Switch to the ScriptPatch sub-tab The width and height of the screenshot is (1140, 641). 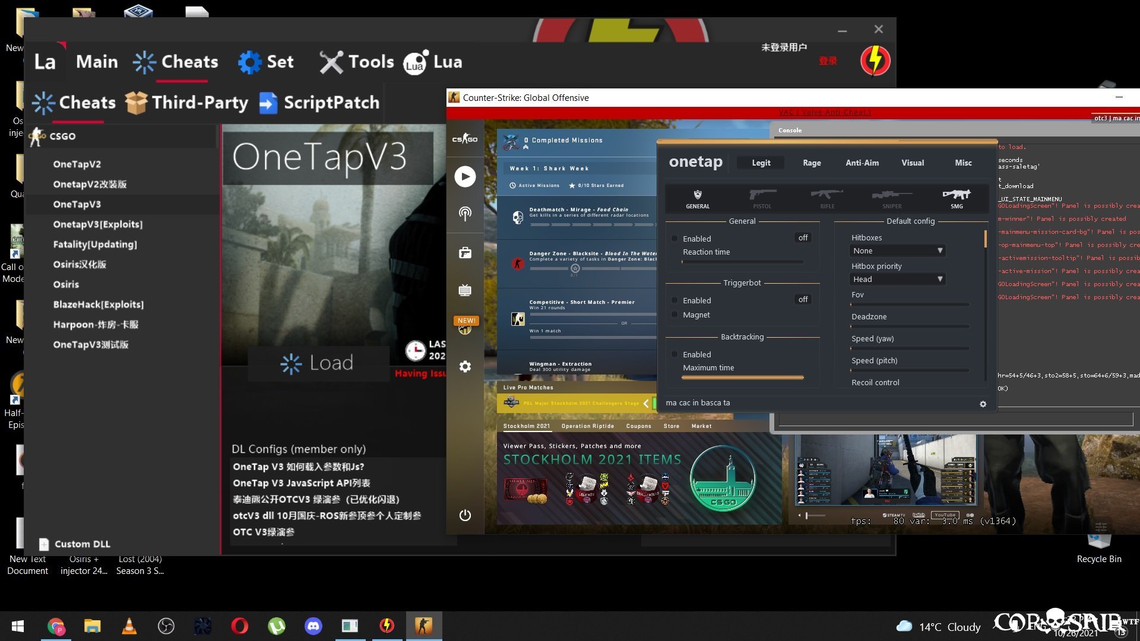pos(319,103)
